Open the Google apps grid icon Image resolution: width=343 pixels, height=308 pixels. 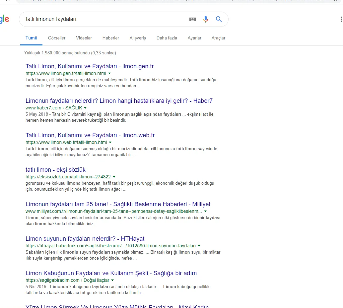(x=342, y=19)
